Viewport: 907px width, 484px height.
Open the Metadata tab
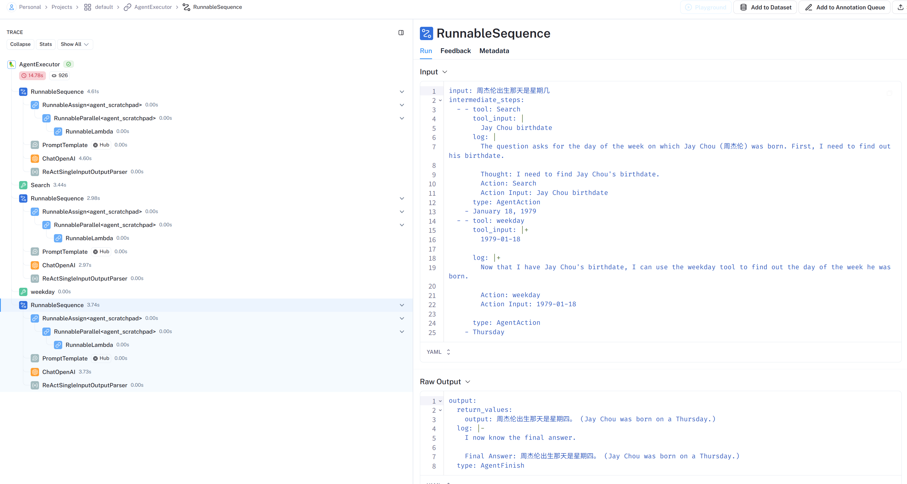point(494,51)
